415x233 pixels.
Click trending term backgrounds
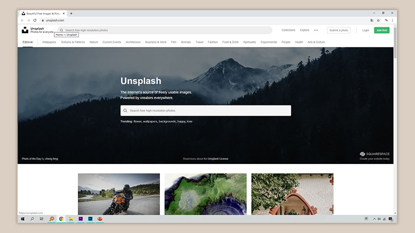[167, 122]
